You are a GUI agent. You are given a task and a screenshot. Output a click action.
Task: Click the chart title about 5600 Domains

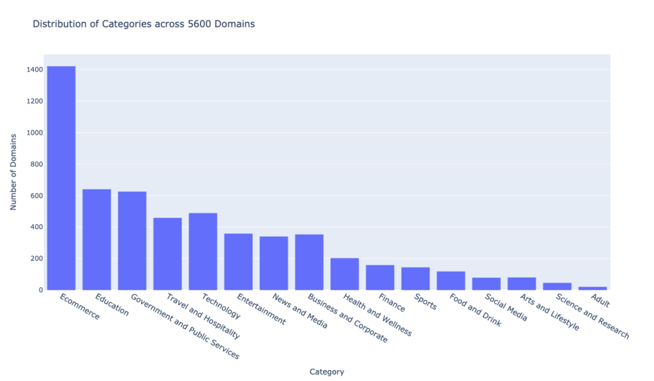tap(144, 24)
